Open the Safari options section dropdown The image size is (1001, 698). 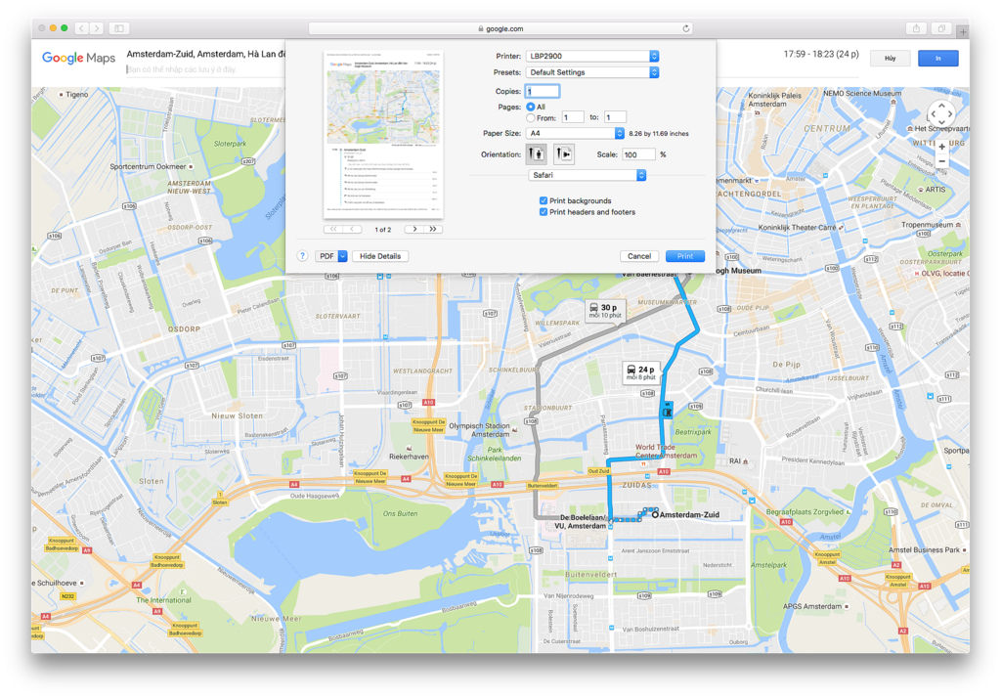click(588, 175)
